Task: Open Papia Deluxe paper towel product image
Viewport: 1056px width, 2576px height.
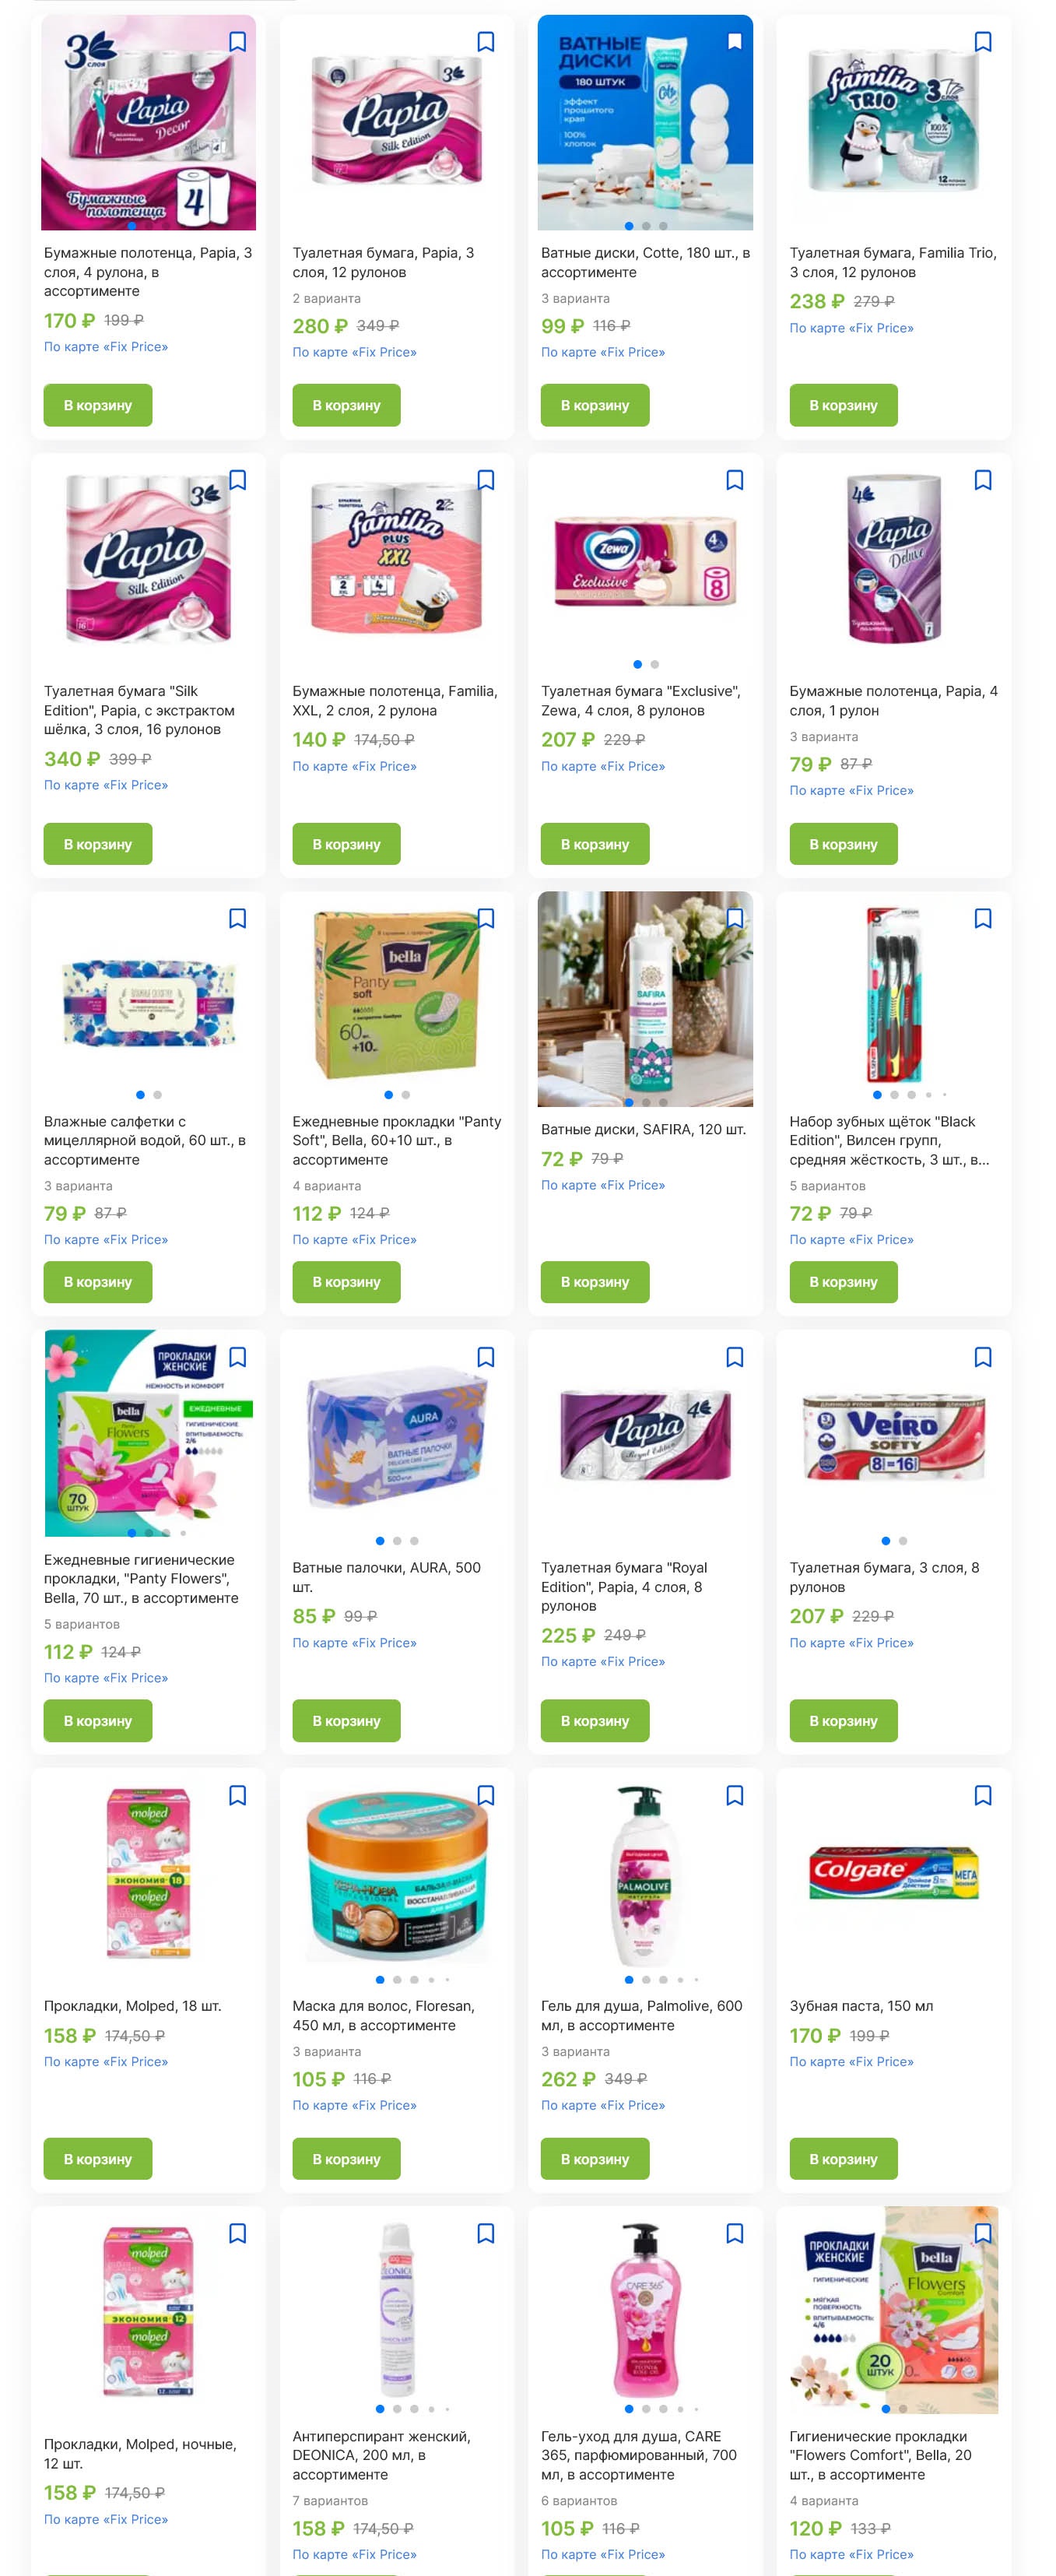Action: click(x=894, y=558)
